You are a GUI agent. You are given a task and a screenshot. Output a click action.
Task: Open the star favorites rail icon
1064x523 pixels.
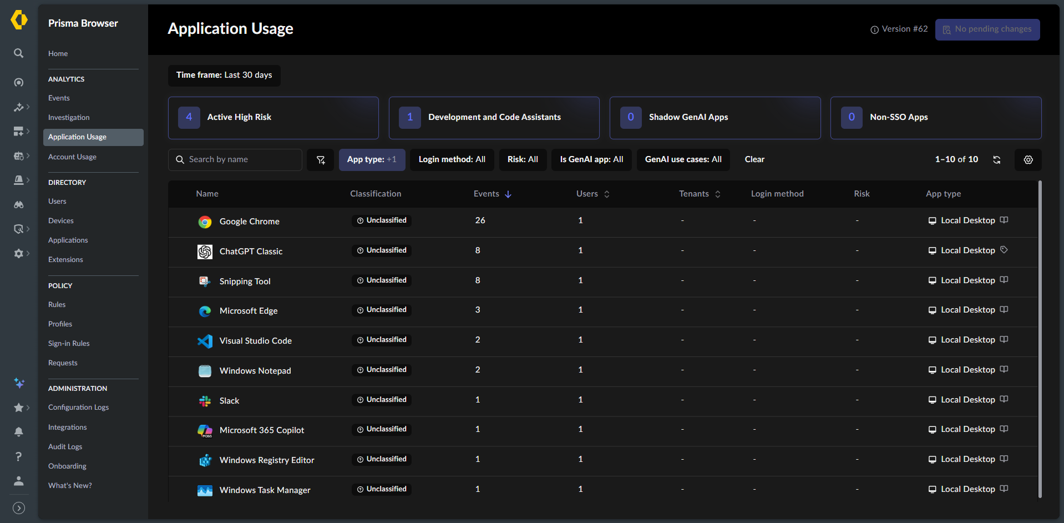click(19, 408)
